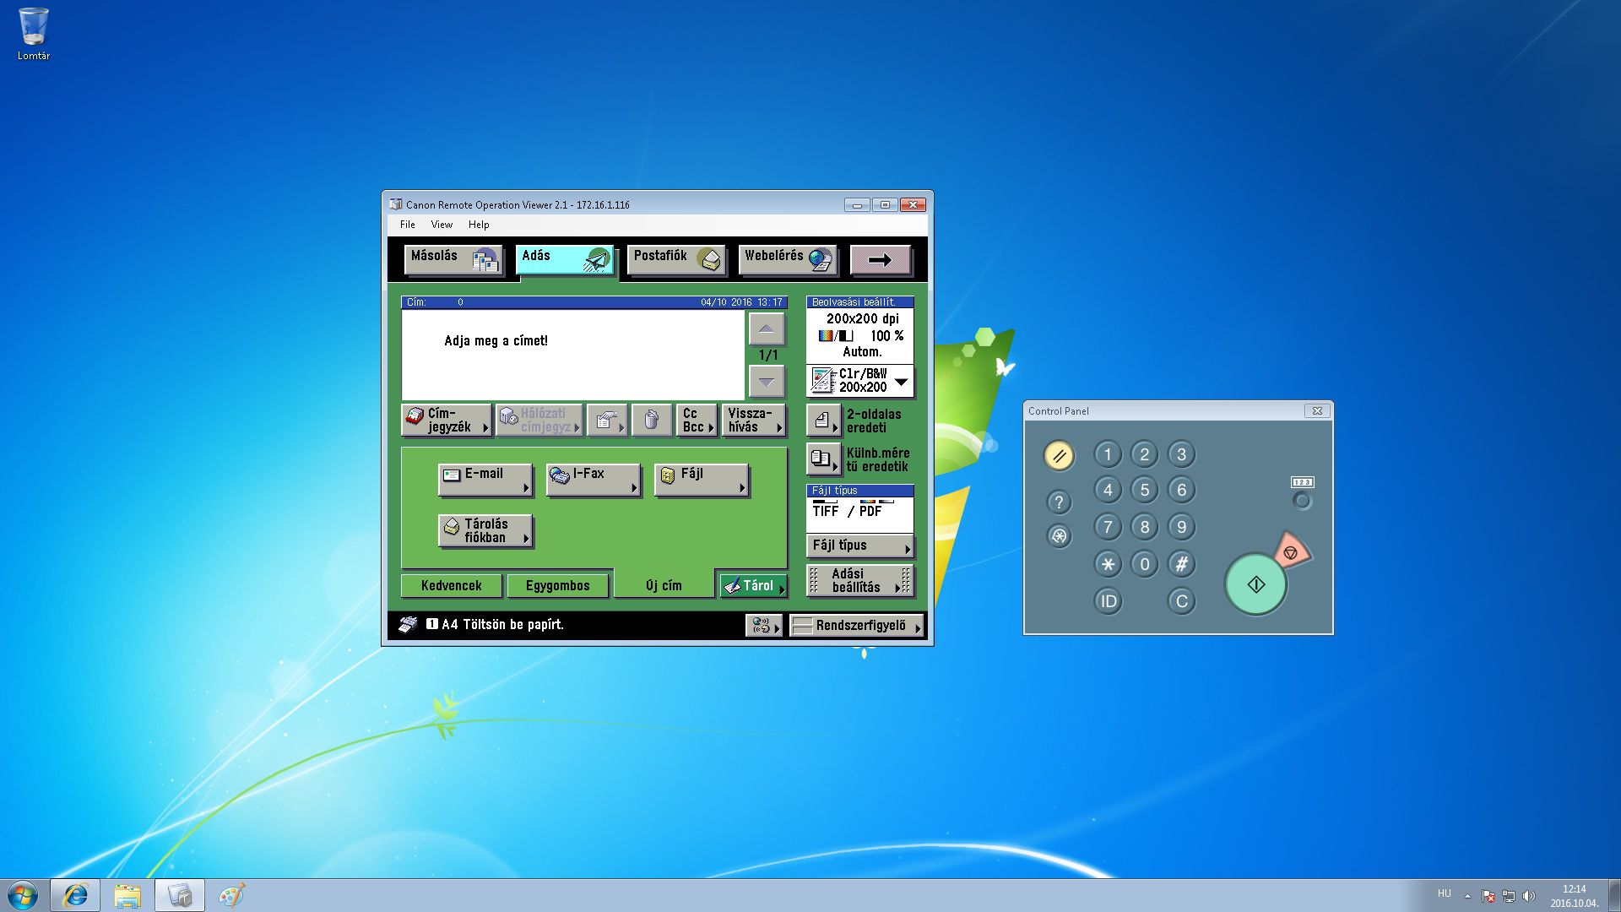
Task: Click the additional functions key below help
Action: click(1059, 536)
